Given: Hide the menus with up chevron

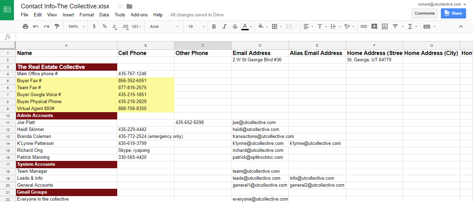Looking at the screenshot, I should pos(461,26).
